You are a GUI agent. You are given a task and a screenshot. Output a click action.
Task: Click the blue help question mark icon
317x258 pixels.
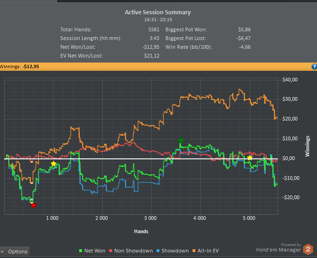314,67
